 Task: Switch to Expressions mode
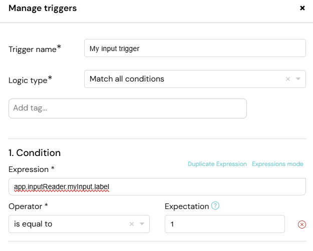[x=277, y=164]
